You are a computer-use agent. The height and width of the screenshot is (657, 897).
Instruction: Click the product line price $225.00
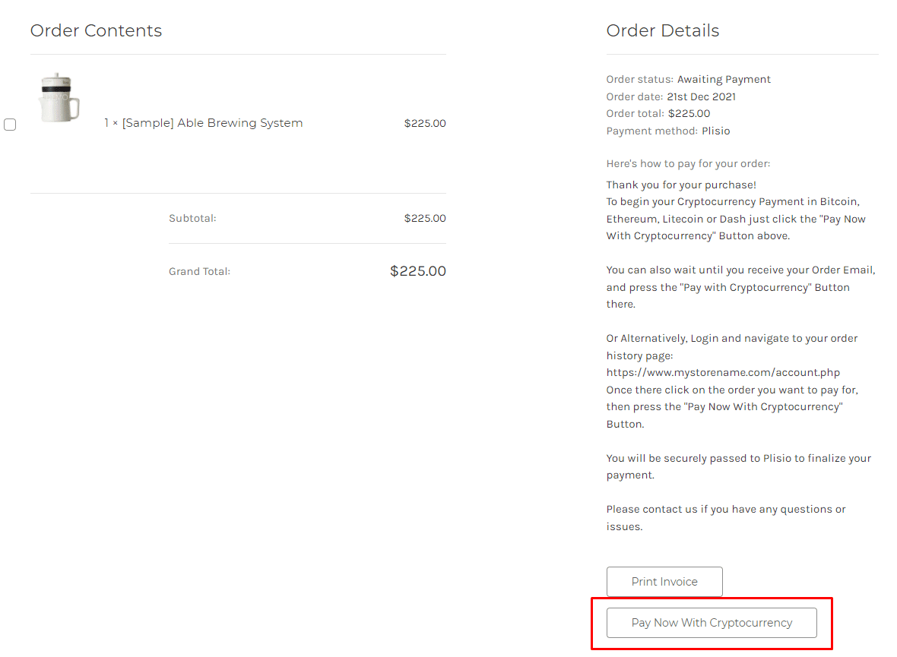point(425,124)
